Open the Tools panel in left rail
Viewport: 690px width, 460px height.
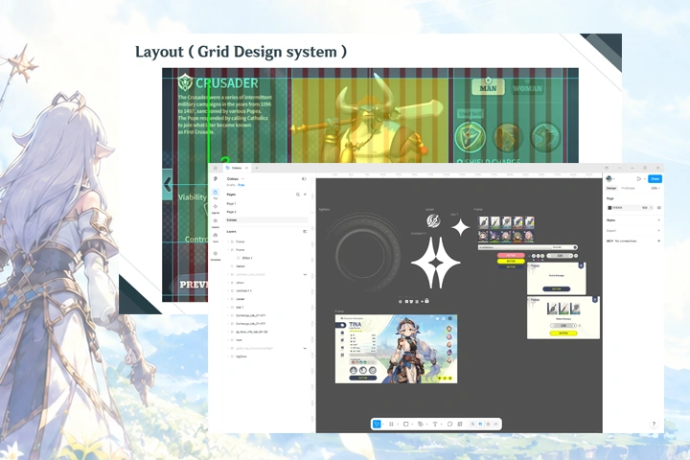tap(216, 237)
